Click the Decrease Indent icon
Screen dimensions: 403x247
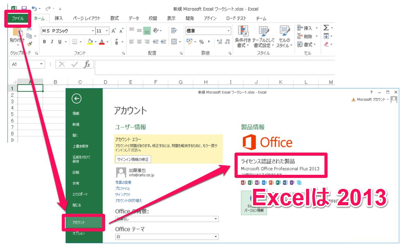pyautogui.click(x=156, y=41)
